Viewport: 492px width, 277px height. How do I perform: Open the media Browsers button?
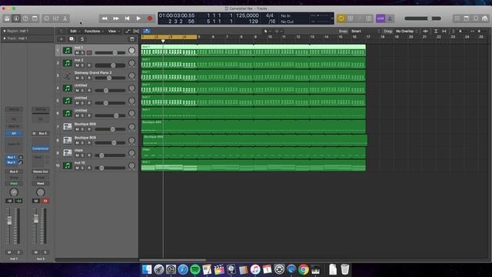[485, 18]
